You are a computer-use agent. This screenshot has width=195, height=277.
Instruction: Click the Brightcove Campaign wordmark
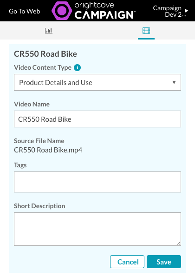(x=105, y=11)
